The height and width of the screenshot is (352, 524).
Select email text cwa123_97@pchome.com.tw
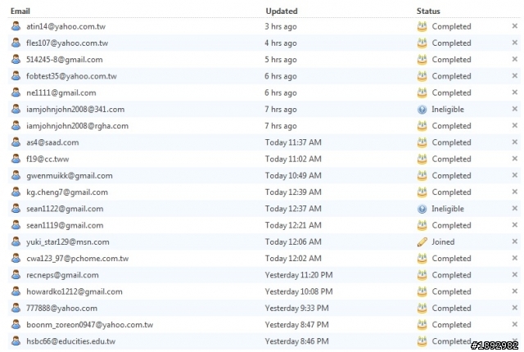tap(78, 259)
